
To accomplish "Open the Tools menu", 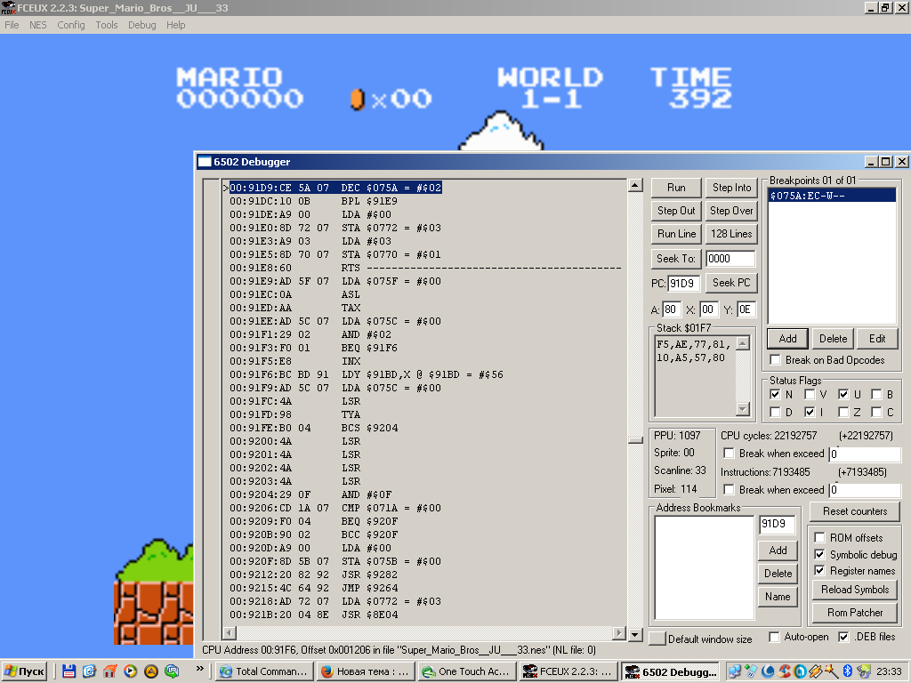I will click(107, 25).
